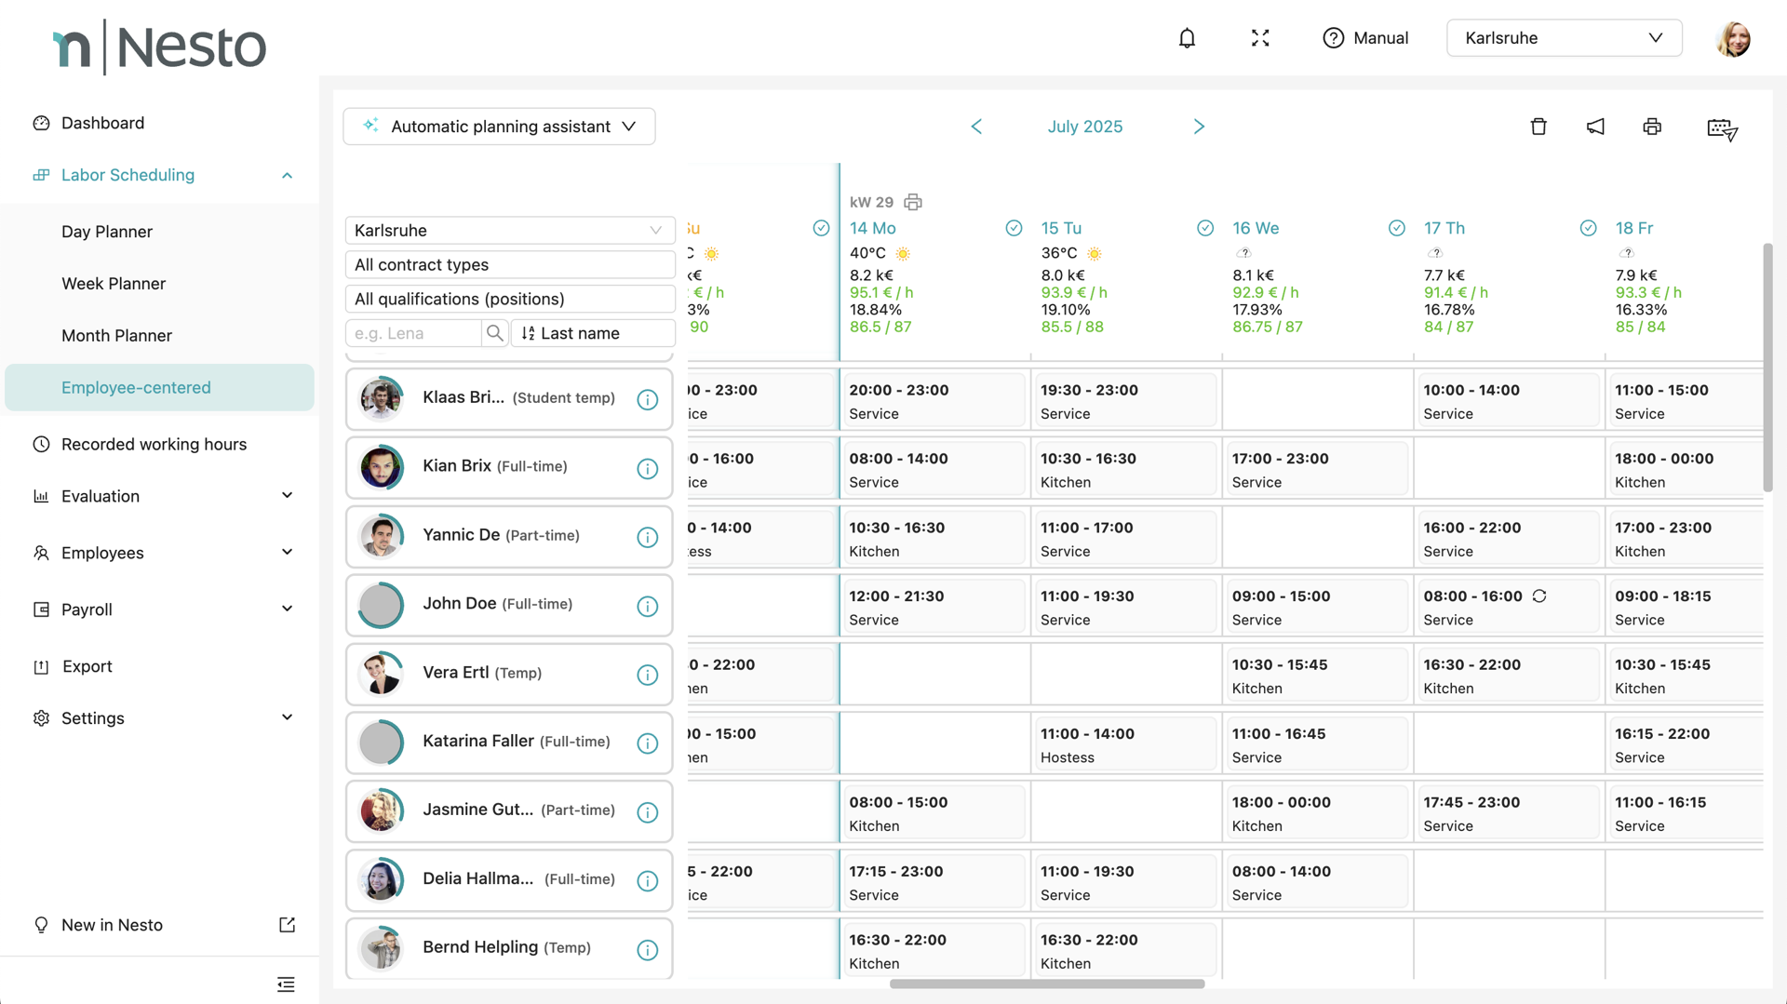Open the Week Planner page
Screen dimensions: 1787x1004
pyautogui.click(x=114, y=284)
